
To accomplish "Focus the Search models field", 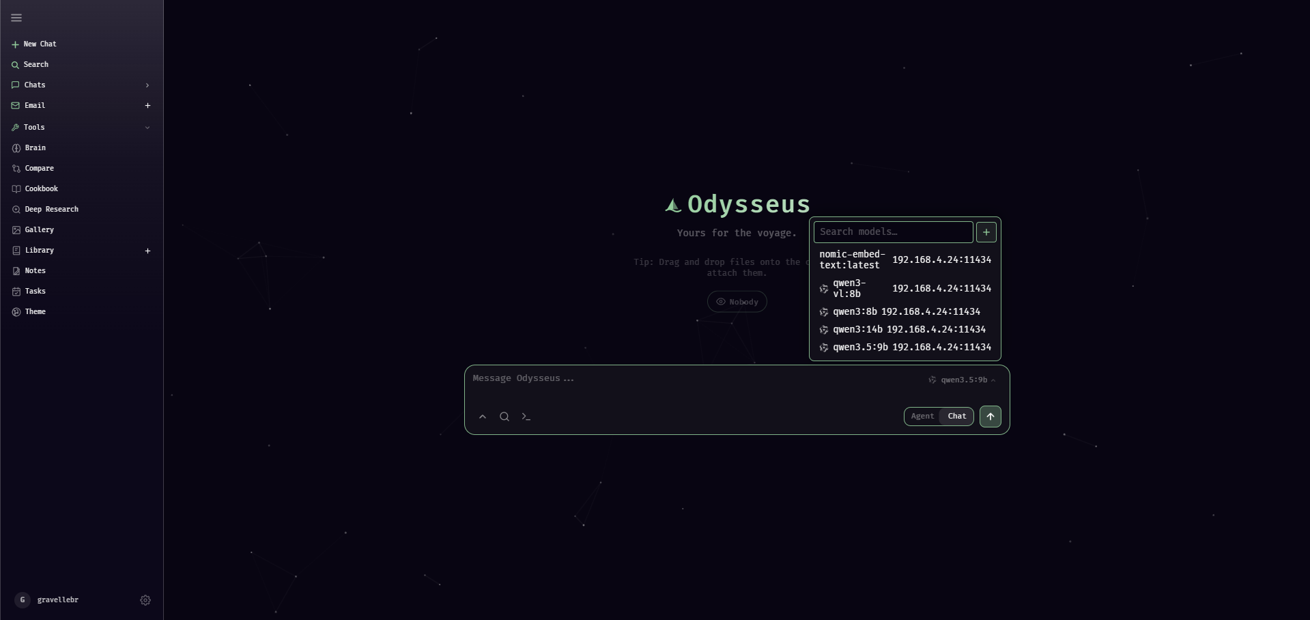I will tap(893, 232).
